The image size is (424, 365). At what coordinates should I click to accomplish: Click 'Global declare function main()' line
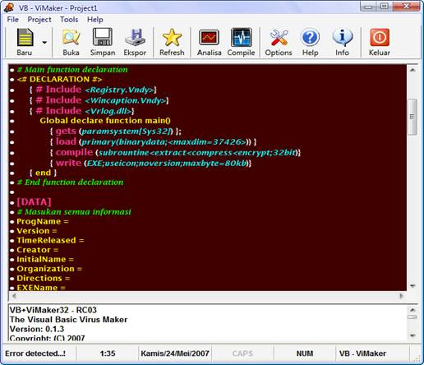click(105, 121)
